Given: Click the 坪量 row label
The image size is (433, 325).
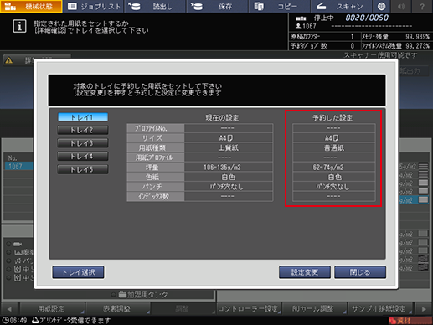Looking at the screenshot, I should tap(156, 168).
